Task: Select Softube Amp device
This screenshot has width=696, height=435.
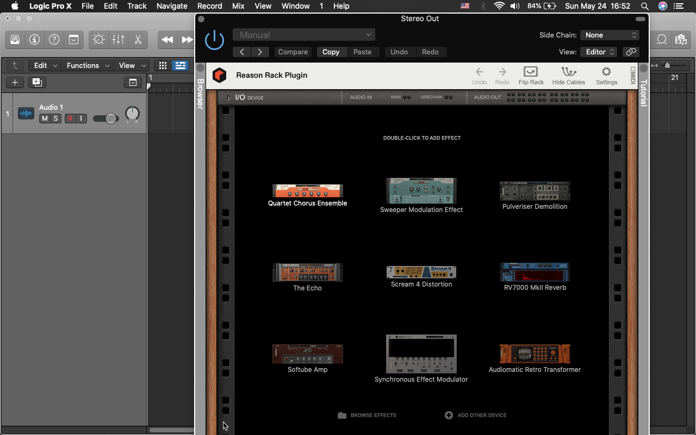Action: coord(308,359)
